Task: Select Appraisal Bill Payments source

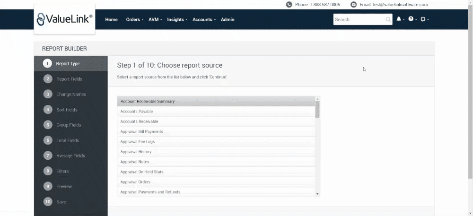Action: pos(216,132)
